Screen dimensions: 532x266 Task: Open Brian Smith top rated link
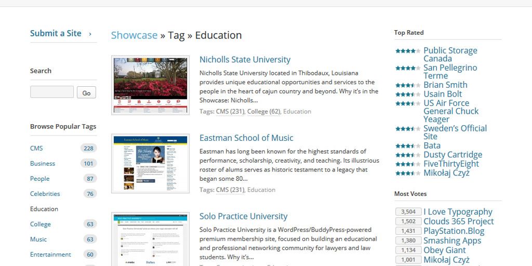(x=445, y=85)
